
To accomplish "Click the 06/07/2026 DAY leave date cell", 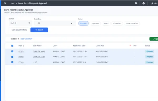I will (102, 51).
